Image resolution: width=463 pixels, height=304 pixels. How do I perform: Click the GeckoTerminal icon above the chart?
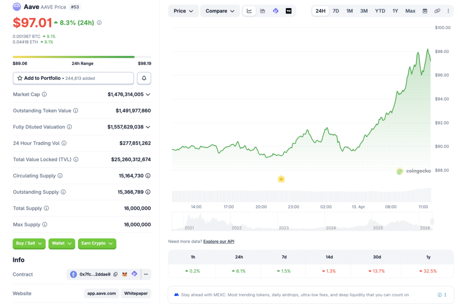(x=275, y=10)
